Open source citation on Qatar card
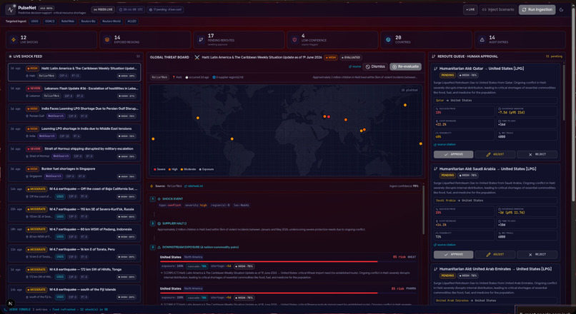The height and width of the screenshot is (314, 576). [445, 145]
